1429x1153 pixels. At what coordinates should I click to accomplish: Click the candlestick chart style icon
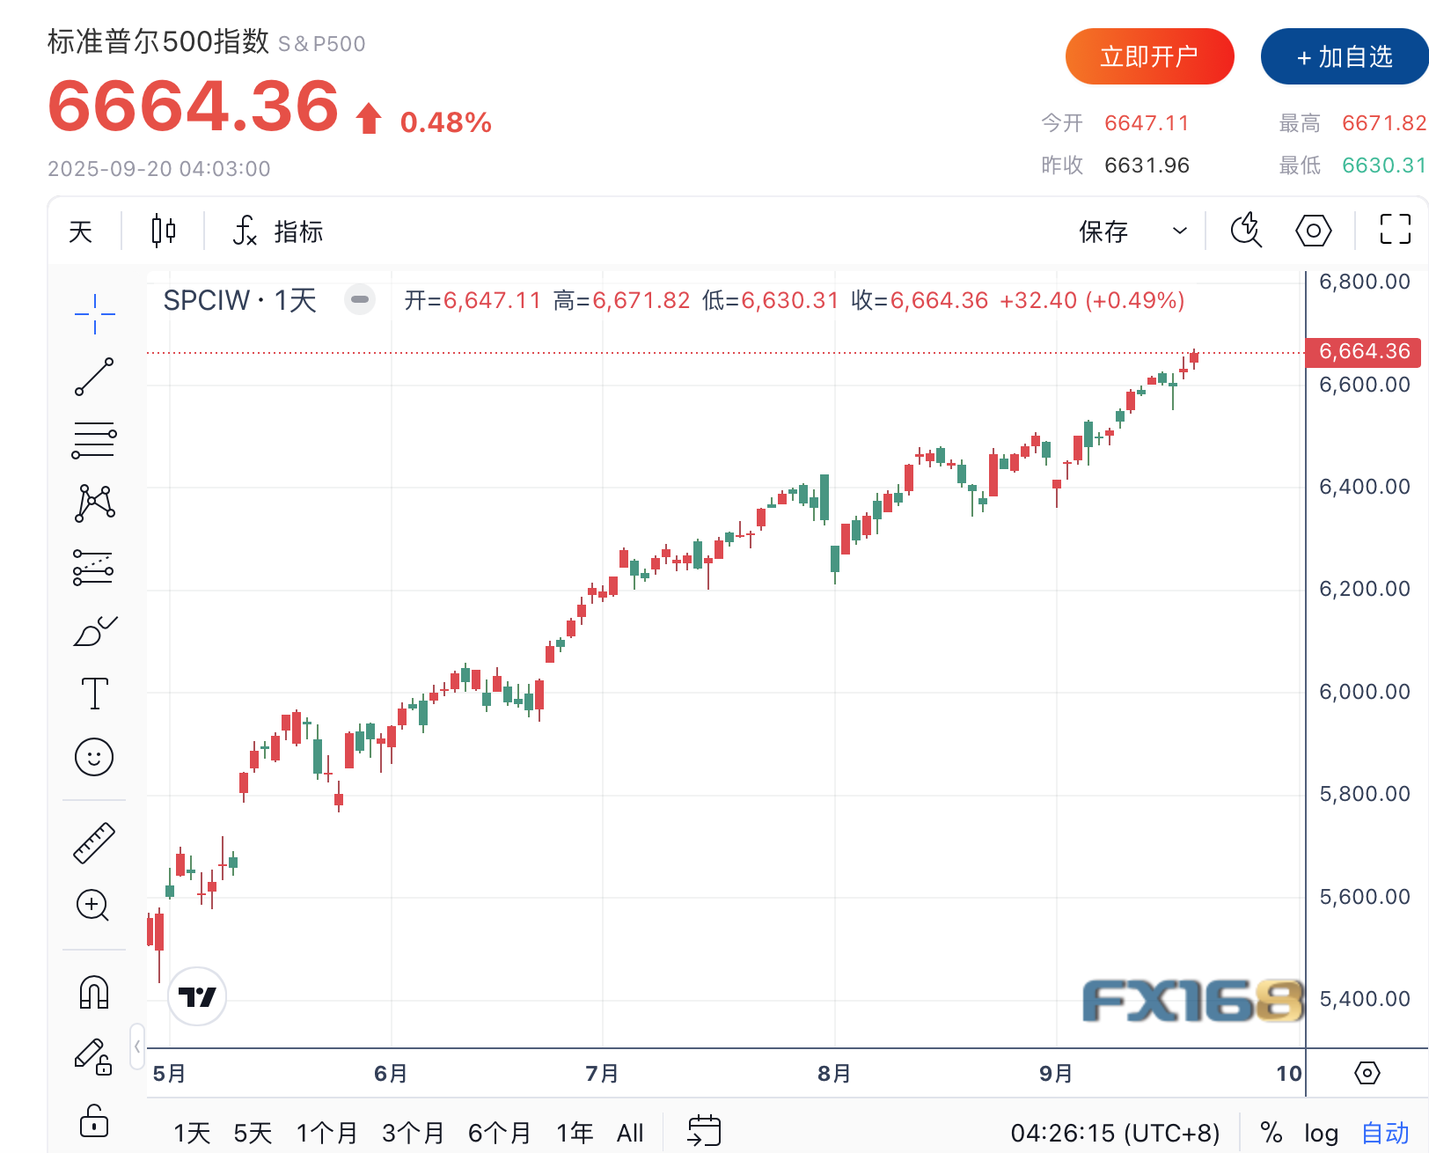click(x=163, y=231)
